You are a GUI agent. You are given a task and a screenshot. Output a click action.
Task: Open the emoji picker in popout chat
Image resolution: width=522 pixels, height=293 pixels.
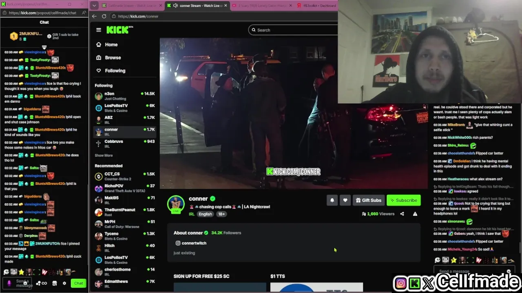(25, 283)
